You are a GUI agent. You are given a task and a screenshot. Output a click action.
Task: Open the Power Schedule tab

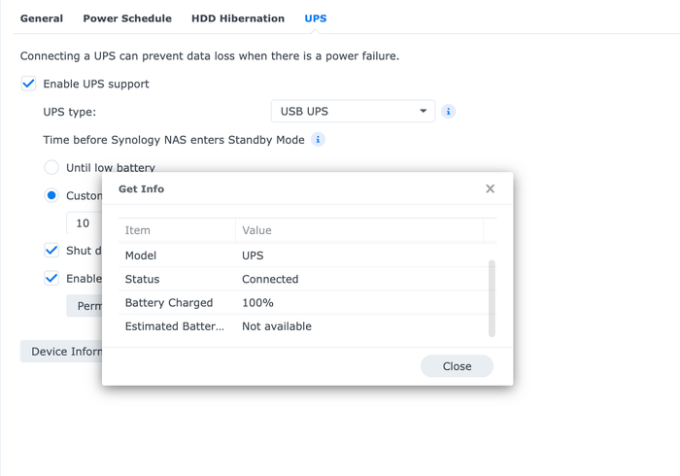point(127,18)
